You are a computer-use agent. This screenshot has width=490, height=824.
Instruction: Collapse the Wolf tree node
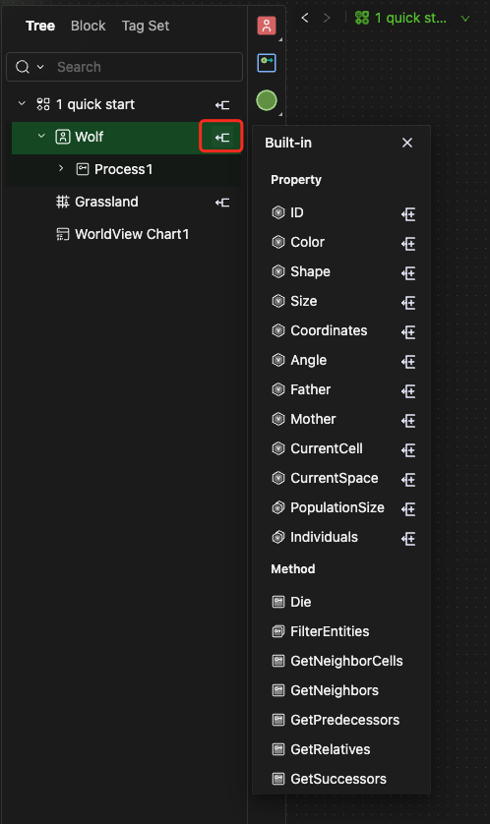click(x=41, y=136)
